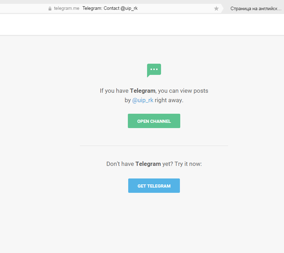Open the page translation prompt in Russian
284x253 pixels.
point(256,8)
